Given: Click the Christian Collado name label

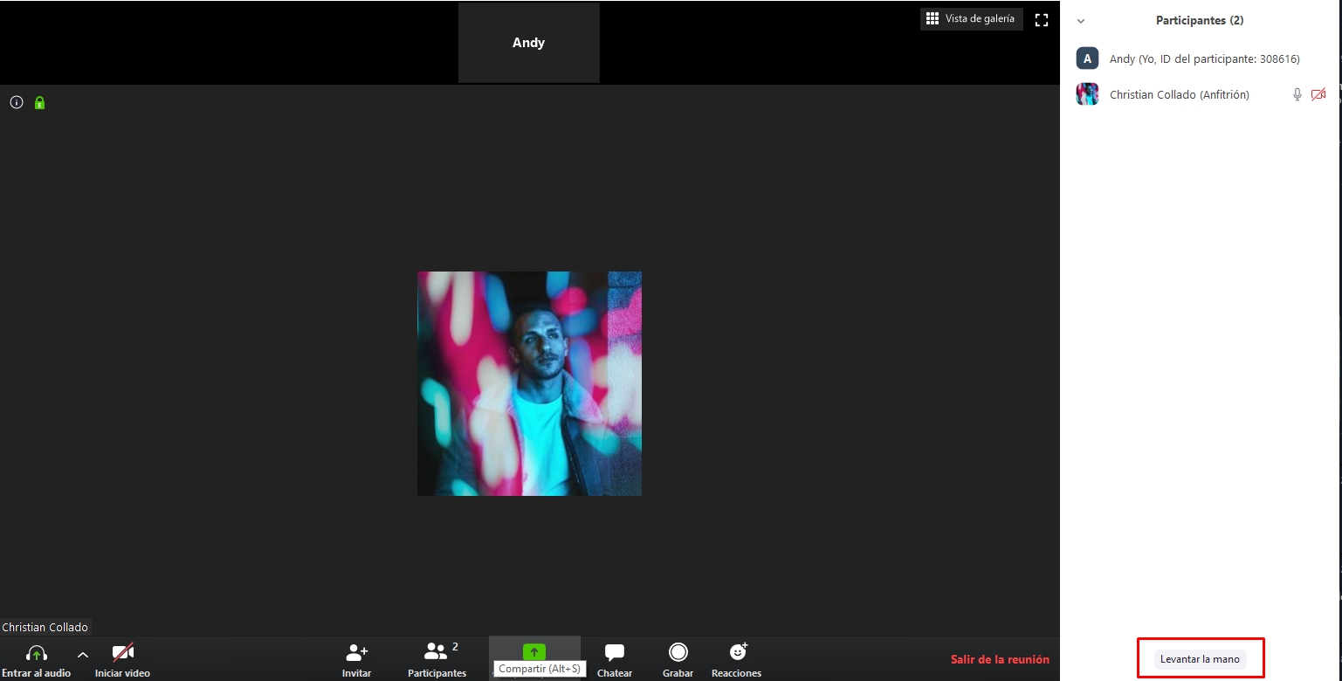Looking at the screenshot, I should [x=45, y=627].
